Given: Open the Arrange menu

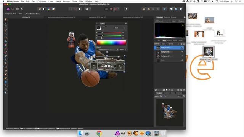Looking at the screenshot, I should pos(66,2).
